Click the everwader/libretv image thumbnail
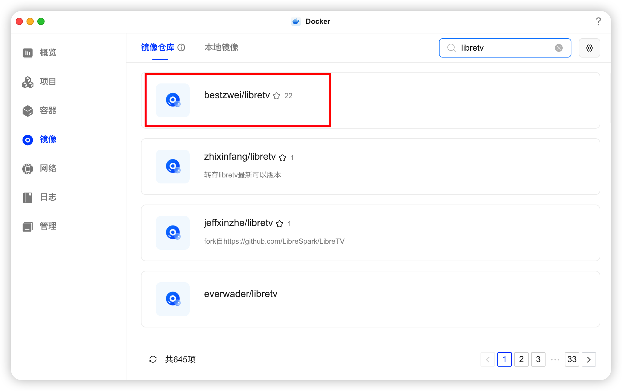Screen dimensions: 622x391 coord(173,299)
